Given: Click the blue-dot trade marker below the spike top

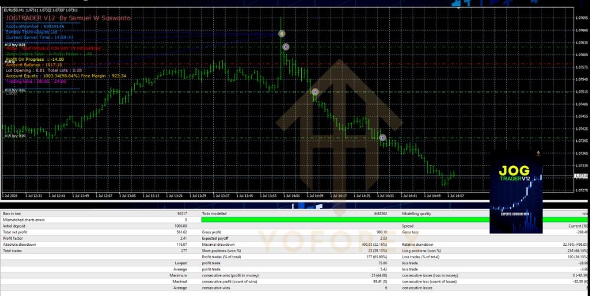Looking at the screenshot, I should tap(286, 47).
